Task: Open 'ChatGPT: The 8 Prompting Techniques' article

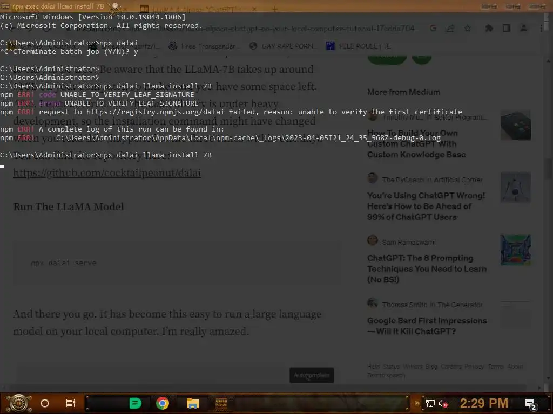Action: point(427,268)
